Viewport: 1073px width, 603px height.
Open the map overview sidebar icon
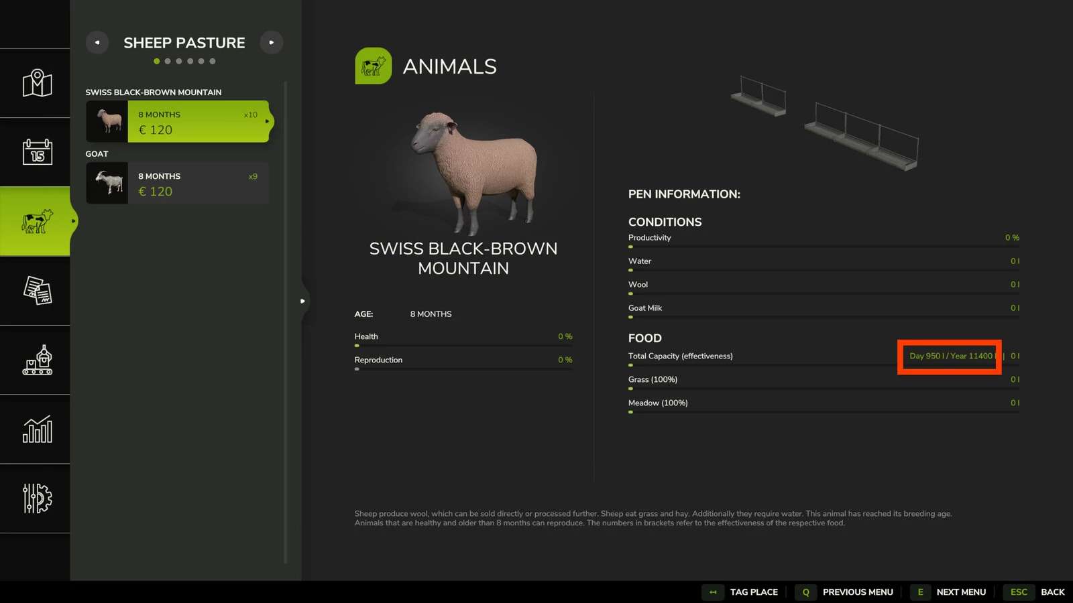(x=37, y=83)
